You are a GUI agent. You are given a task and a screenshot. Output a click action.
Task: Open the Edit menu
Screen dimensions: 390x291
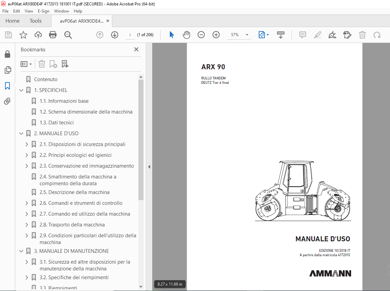(17, 11)
